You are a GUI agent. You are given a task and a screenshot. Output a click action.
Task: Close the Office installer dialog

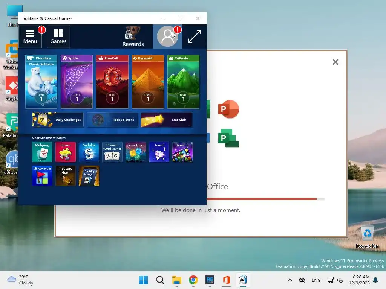[335, 62]
